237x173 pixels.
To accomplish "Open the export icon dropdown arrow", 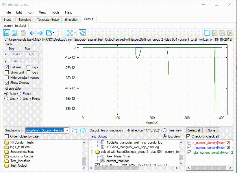I will click(x=53, y=33).
